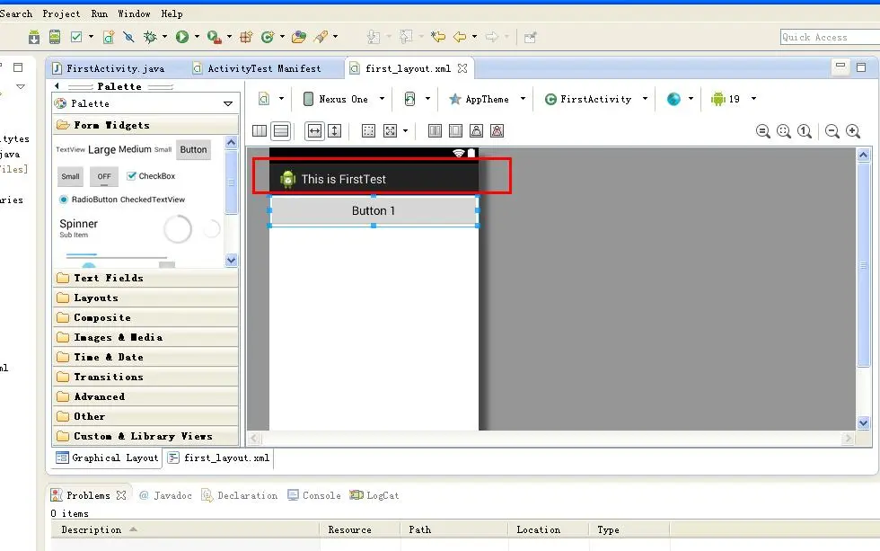Open the LogCat view tab
The height and width of the screenshot is (551, 880).
374,495
